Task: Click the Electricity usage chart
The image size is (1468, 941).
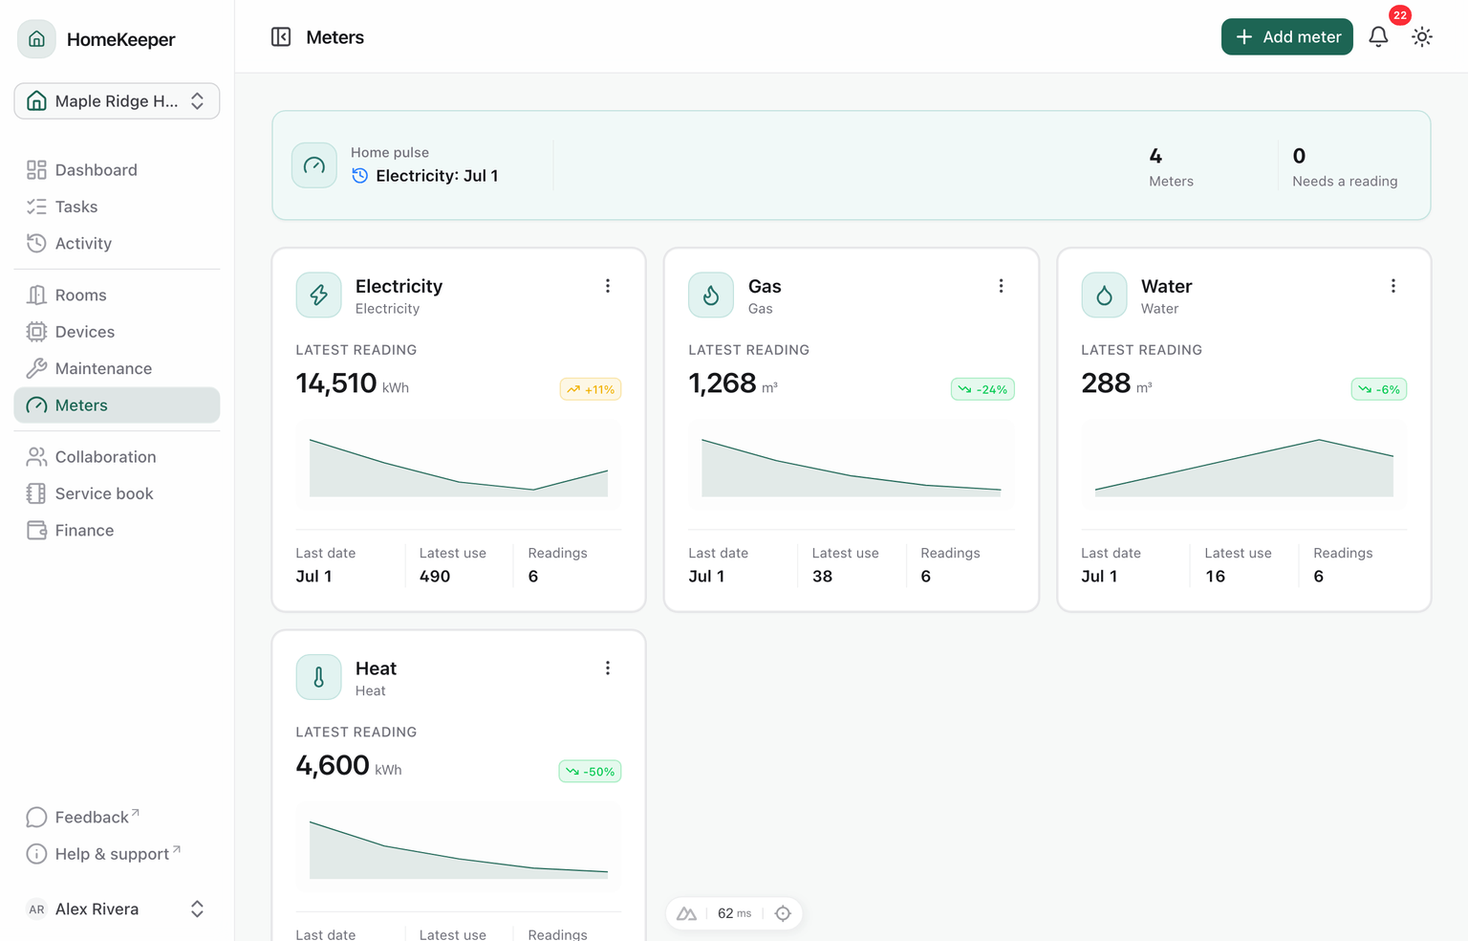Action: [459, 465]
